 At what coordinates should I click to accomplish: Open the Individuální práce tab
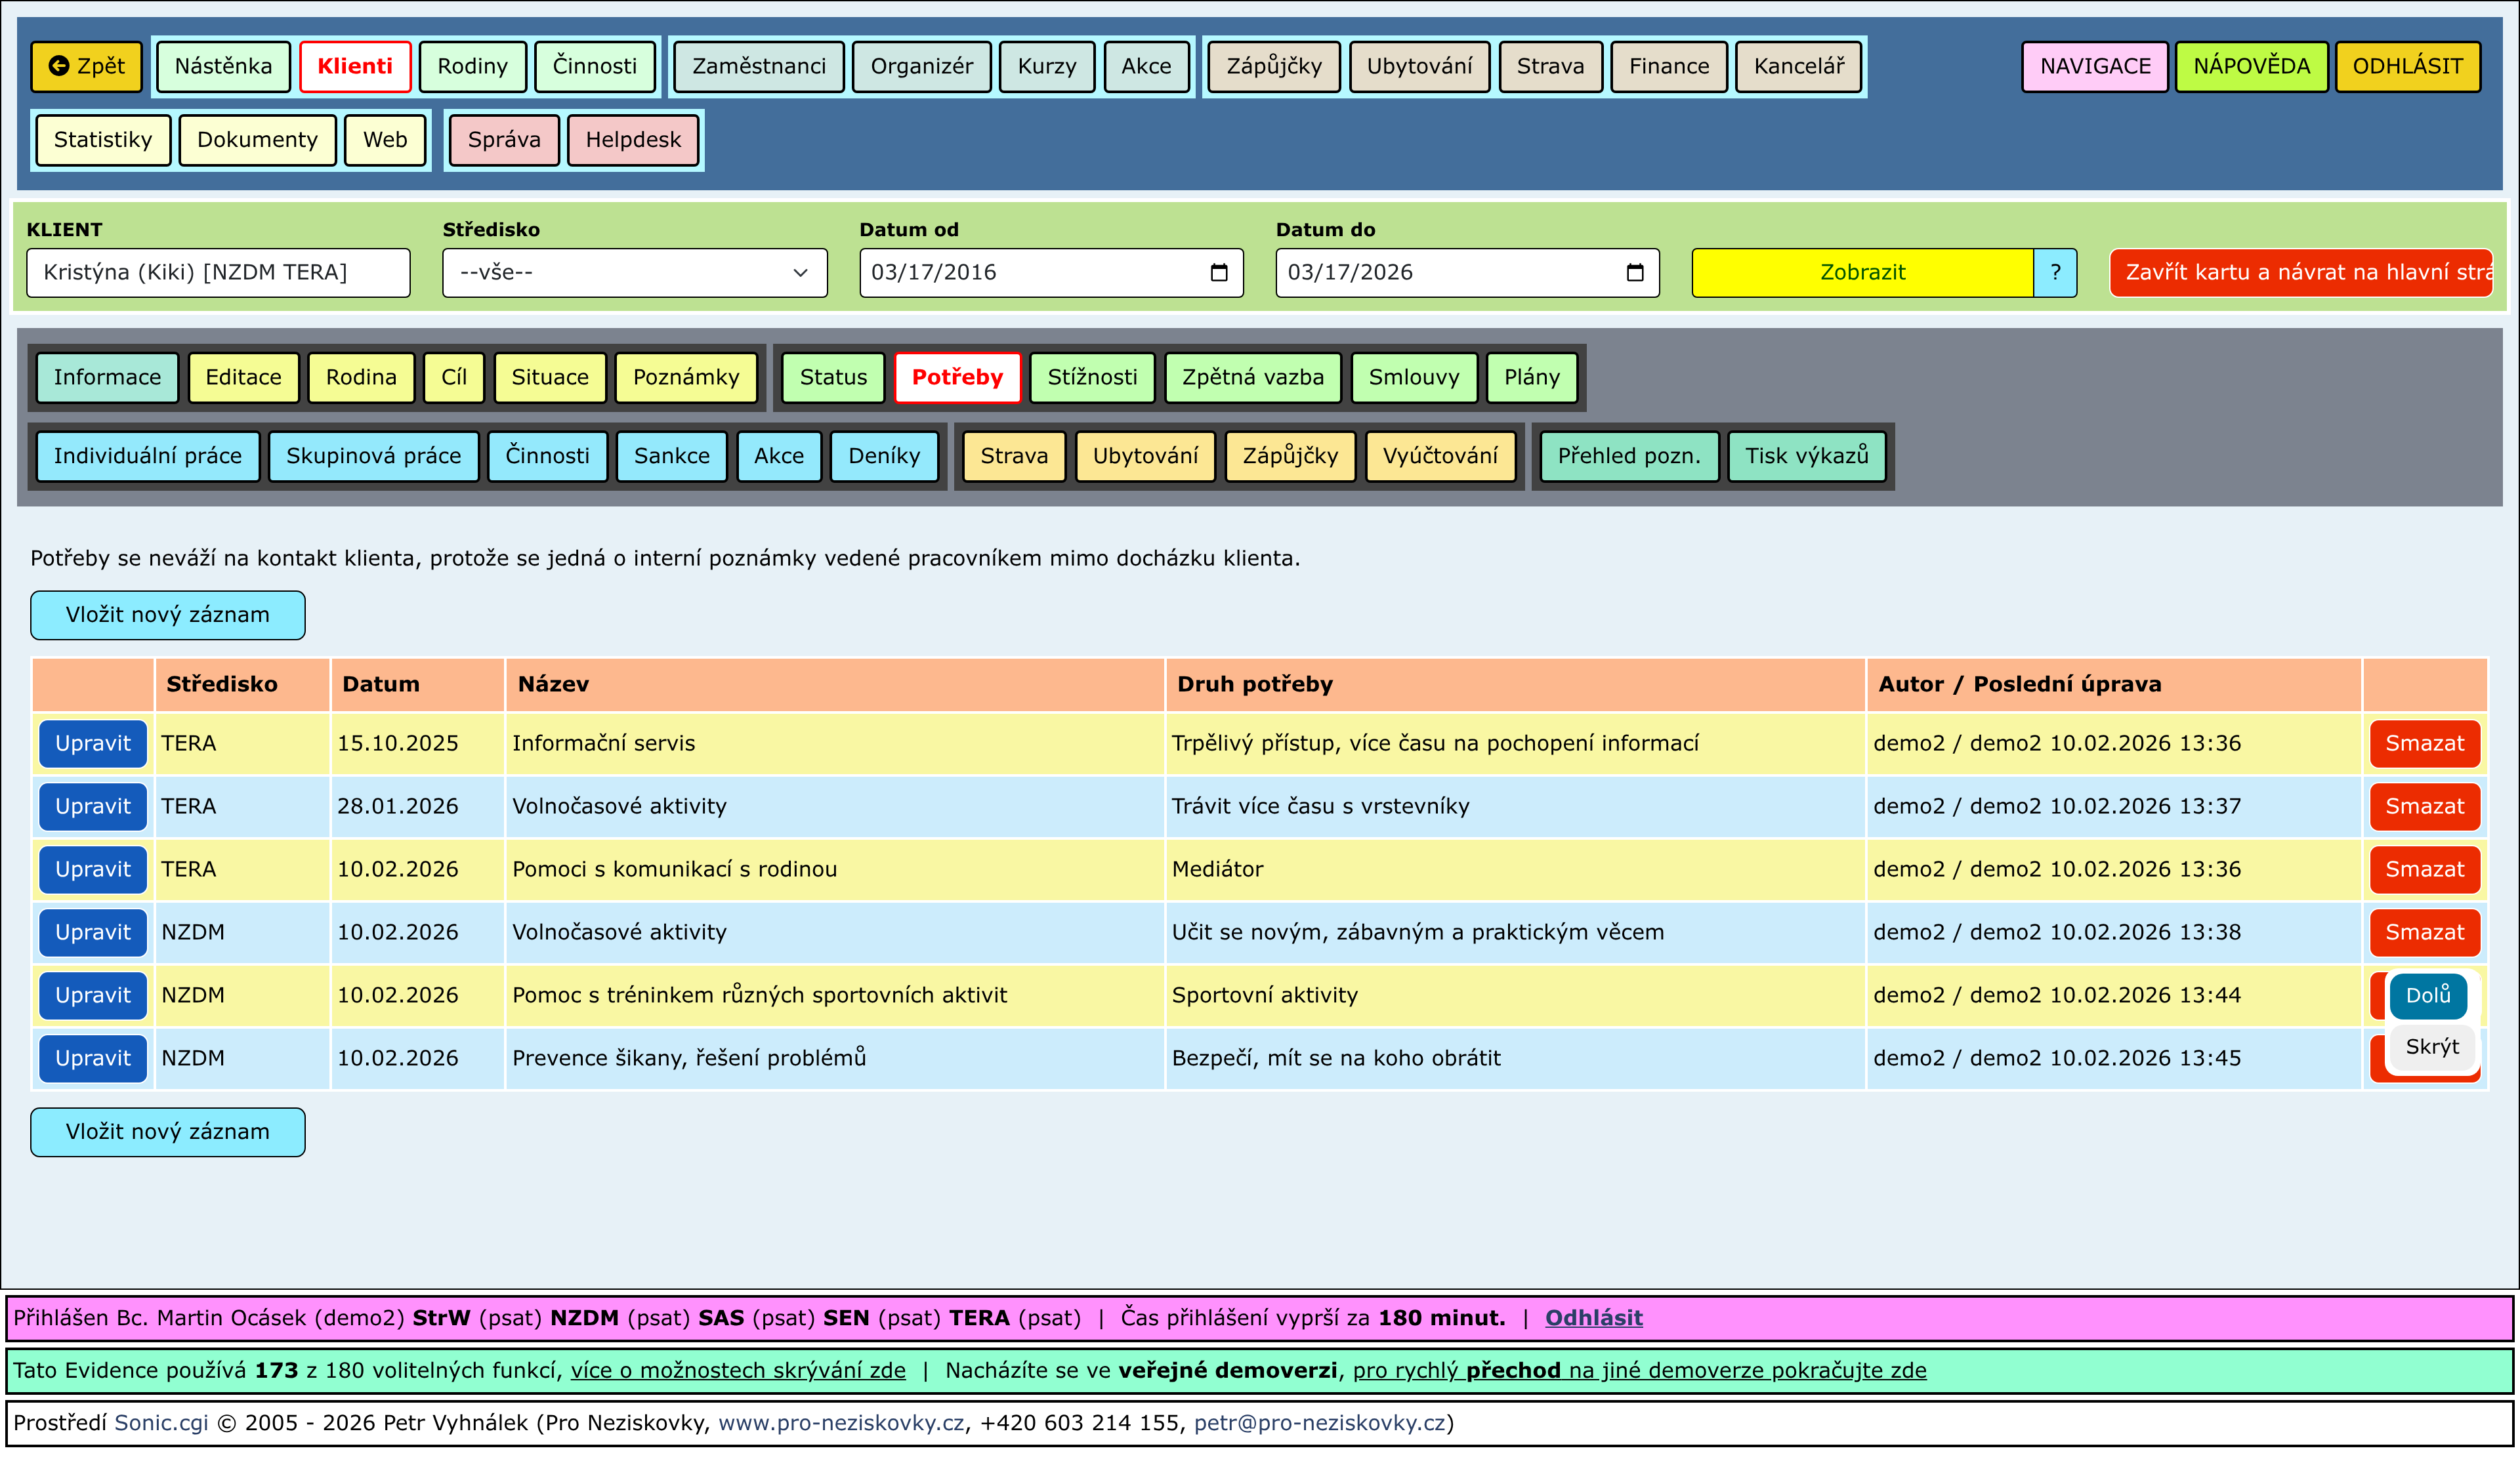pos(148,456)
